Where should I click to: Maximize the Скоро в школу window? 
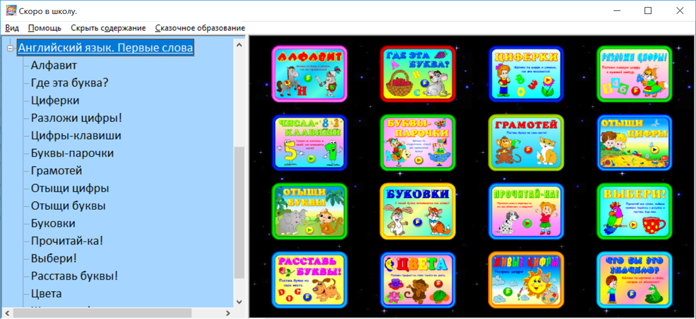tap(648, 10)
